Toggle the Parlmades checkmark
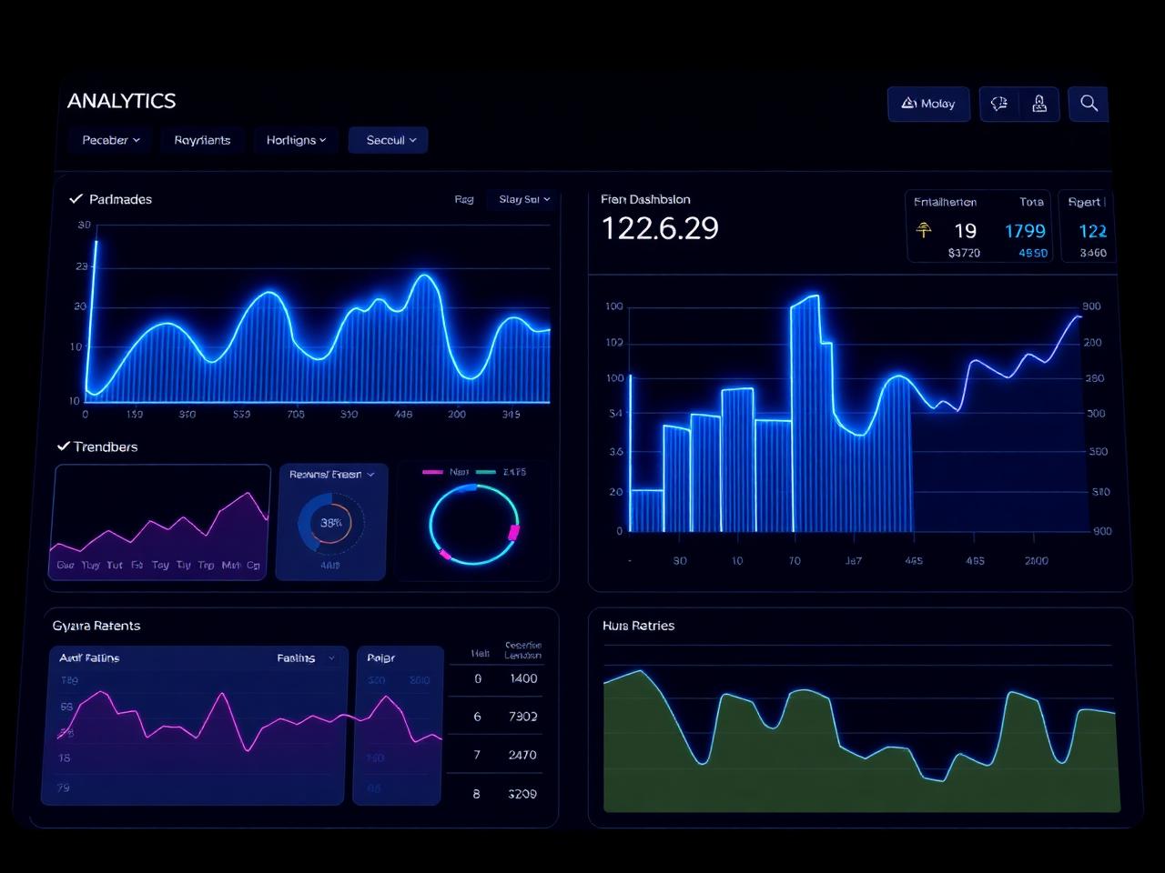This screenshot has height=873, width=1165. tap(76, 198)
